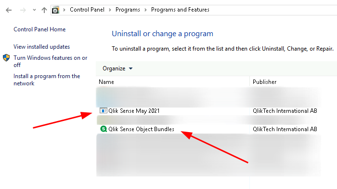Open Turn Windows features on or off
Image resolution: width=337 pixels, height=189 pixels.
coord(50,61)
